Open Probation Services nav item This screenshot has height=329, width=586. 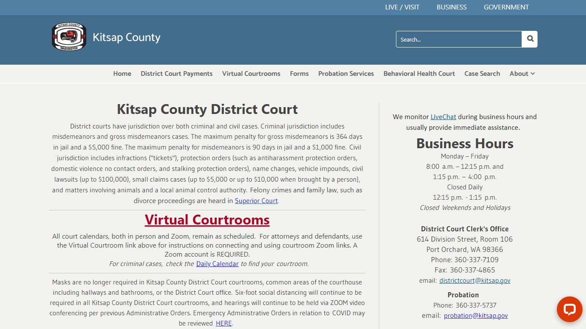tap(346, 74)
